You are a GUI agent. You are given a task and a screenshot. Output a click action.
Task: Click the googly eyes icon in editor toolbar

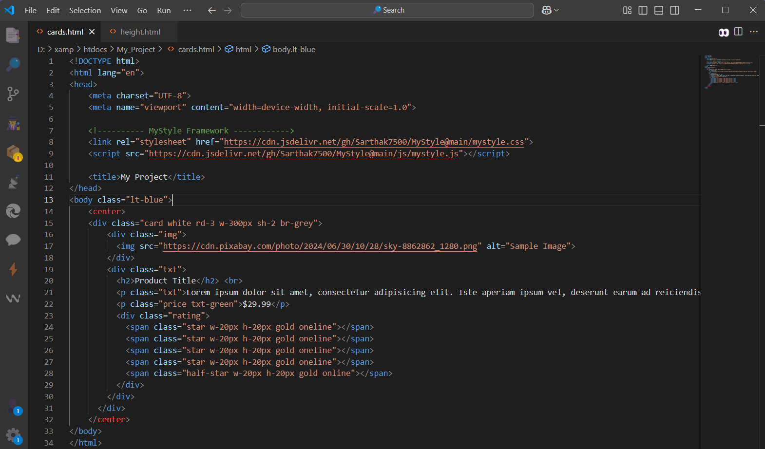click(x=724, y=32)
